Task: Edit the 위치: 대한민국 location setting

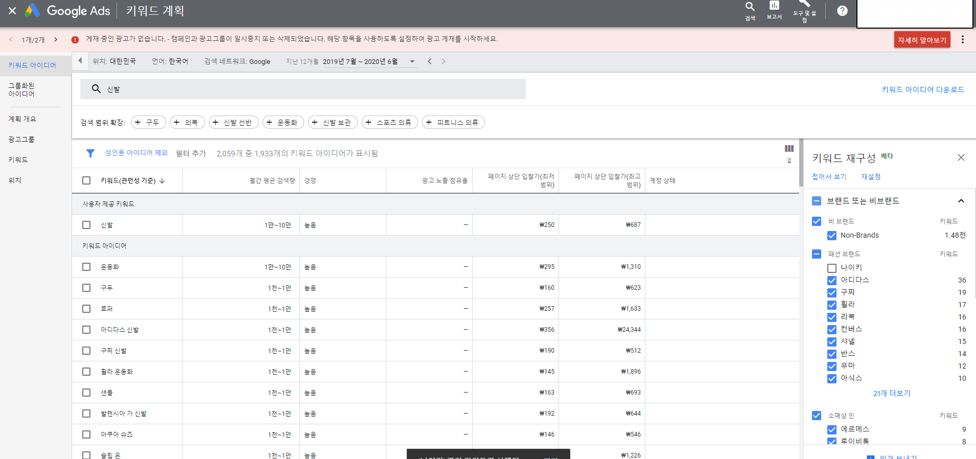Action: click(114, 61)
